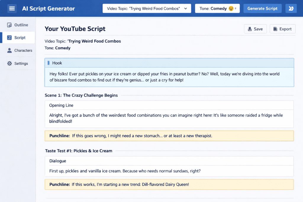303x202 pixels.
Task: Open the Characters tab
Action: click(23, 51)
